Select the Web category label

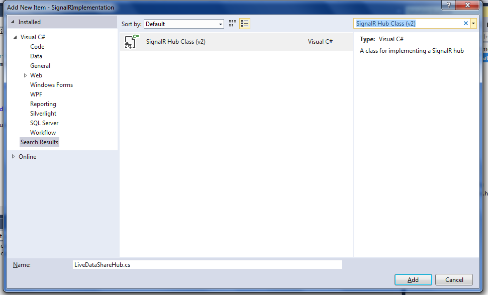[x=36, y=75]
